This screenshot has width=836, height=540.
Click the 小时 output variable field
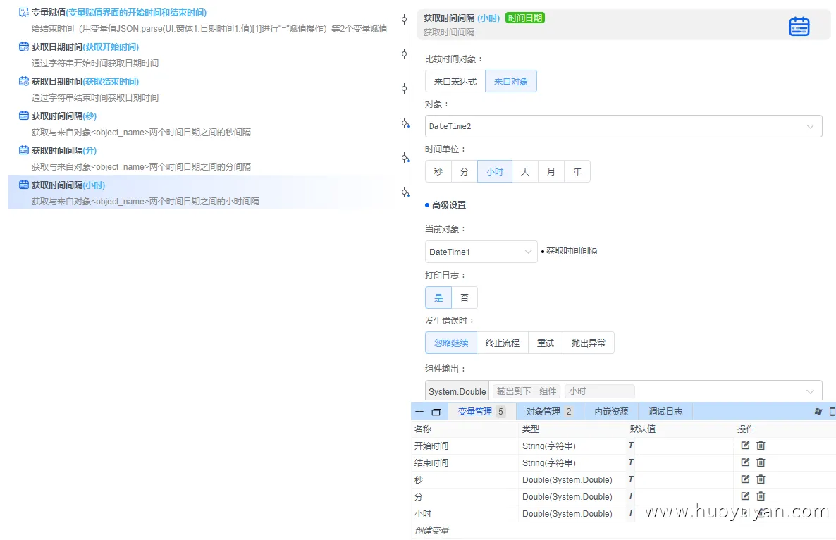[600, 391]
